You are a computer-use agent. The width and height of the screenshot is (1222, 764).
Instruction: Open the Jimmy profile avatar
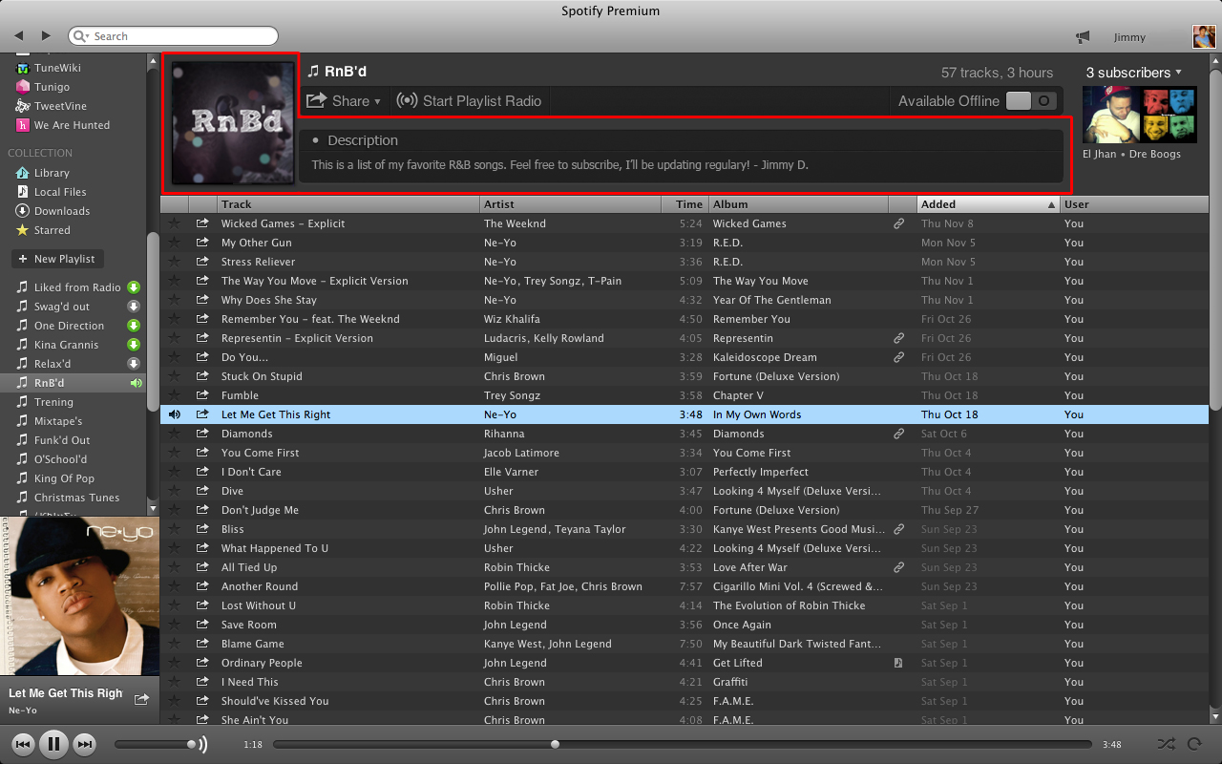[x=1204, y=37]
